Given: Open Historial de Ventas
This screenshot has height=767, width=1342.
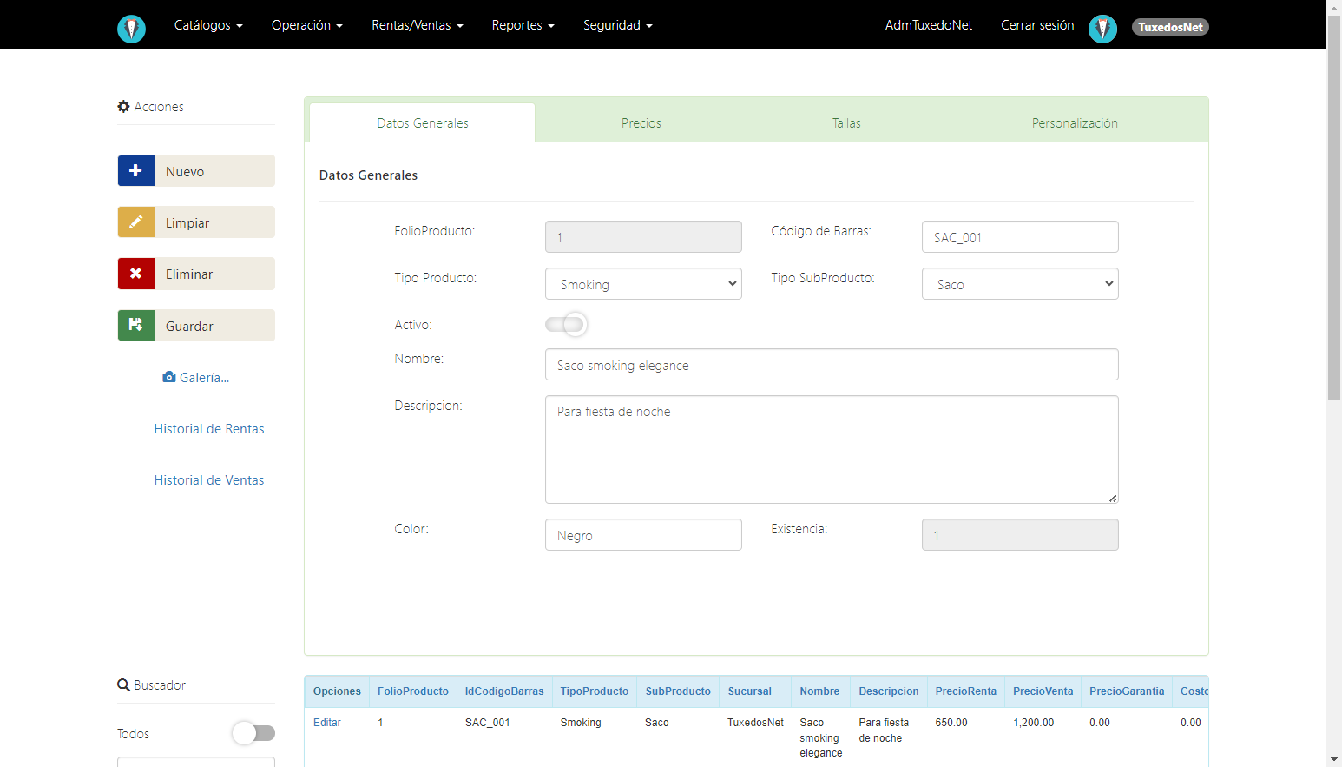Looking at the screenshot, I should (x=209, y=479).
